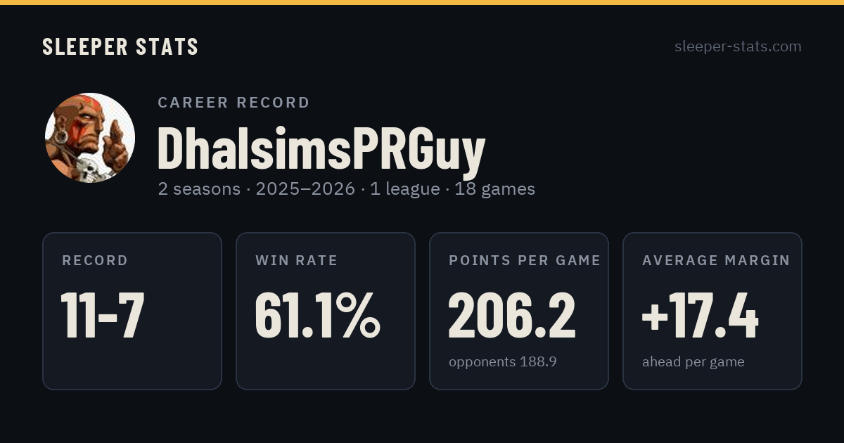Open the Average Margin stat card
This screenshot has height=443, width=844.
(x=712, y=311)
